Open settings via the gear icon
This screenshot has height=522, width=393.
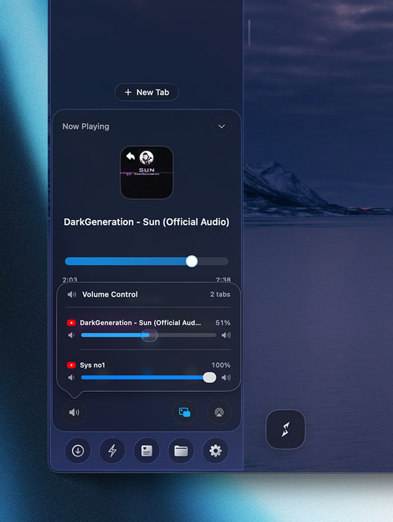coord(215,451)
